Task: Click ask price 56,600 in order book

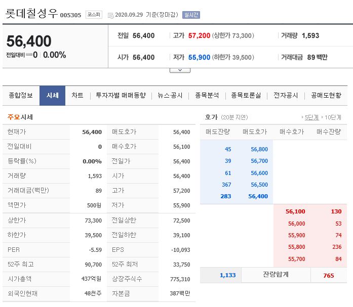Action: pyautogui.click(x=259, y=173)
